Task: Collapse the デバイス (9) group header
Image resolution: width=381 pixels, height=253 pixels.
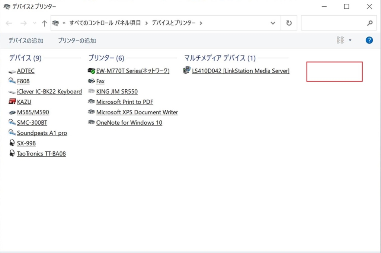Action: [25, 58]
